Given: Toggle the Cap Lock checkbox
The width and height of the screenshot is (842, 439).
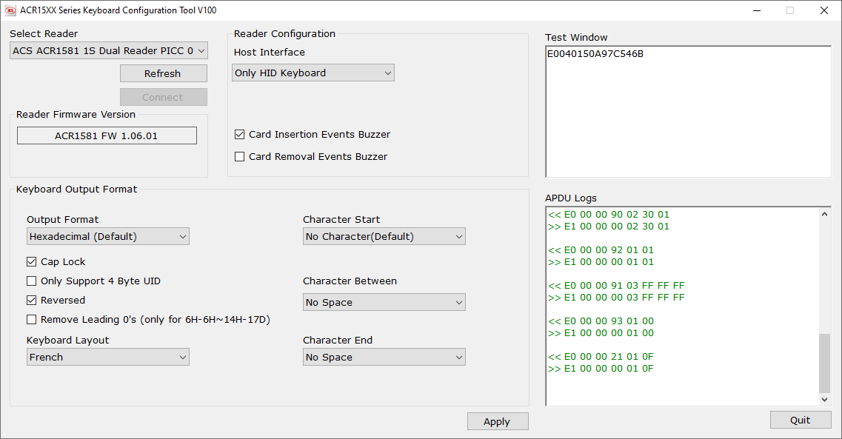Looking at the screenshot, I should point(32,262).
